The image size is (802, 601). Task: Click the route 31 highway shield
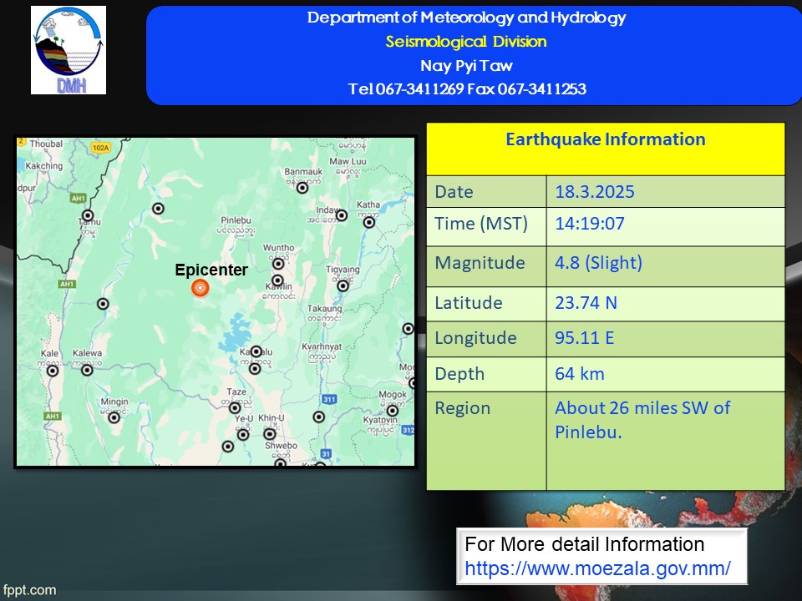click(326, 453)
